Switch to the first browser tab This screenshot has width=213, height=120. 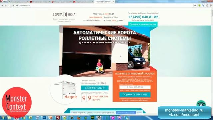[18, 2]
